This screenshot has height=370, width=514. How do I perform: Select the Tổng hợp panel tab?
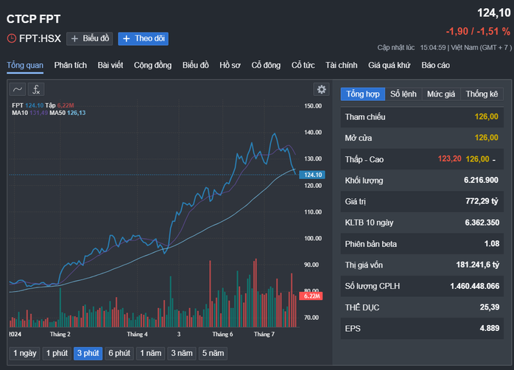(x=363, y=94)
